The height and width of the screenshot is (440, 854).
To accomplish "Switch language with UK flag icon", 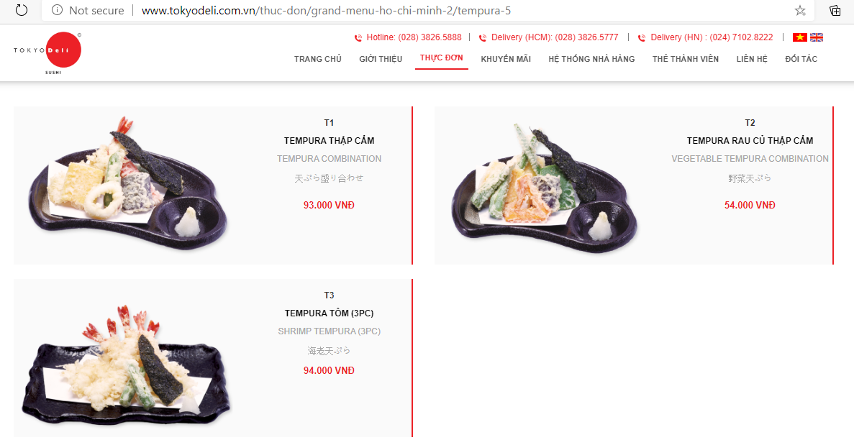I will (x=817, y=37).
